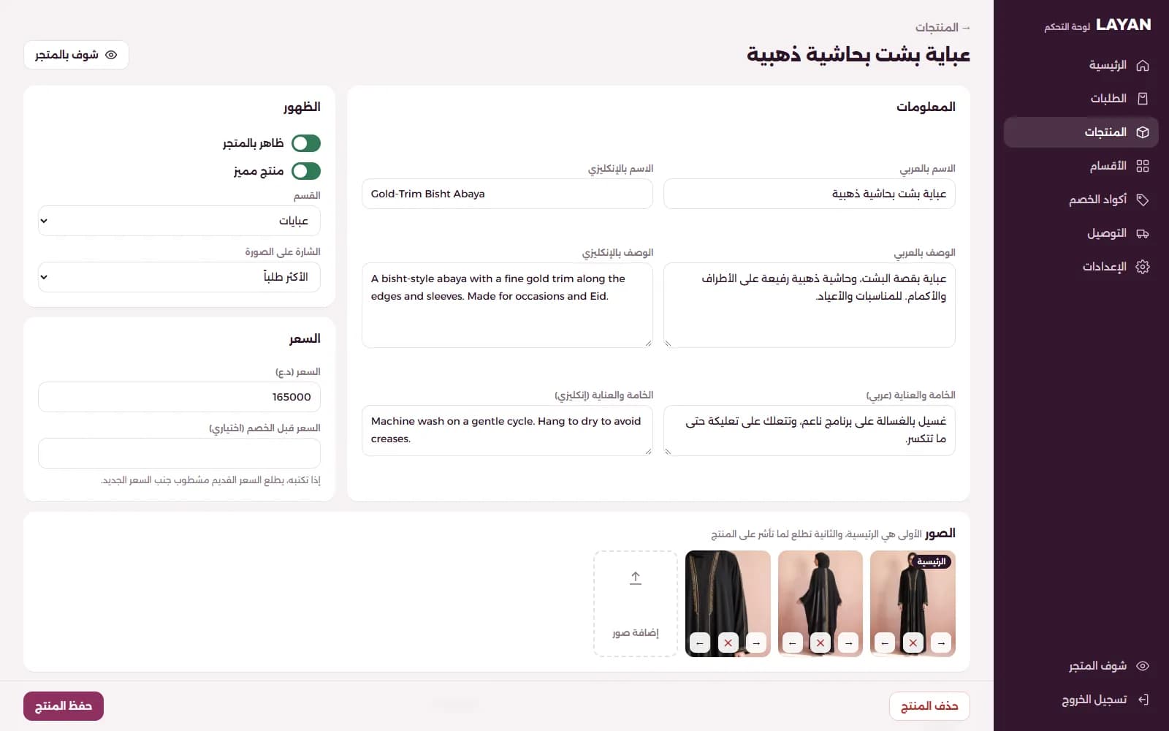The width and height of the screenshot is (1169, 731).
Task: Open أكواد الخصم sidebar menu item
Action: click(x=1081, y=200)
